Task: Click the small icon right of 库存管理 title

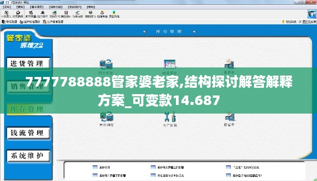Action: coord(194,32)
